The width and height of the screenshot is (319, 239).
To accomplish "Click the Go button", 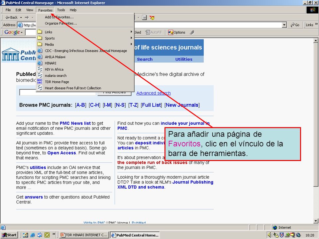I will point(295,25).
